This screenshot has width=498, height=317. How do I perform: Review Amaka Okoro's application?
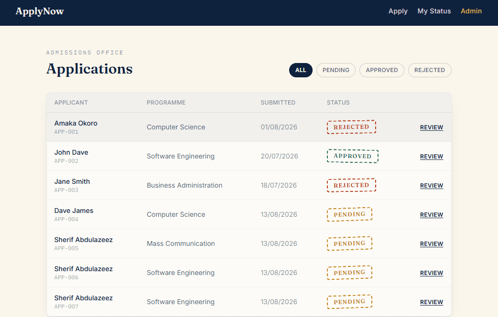click(x=431, y=127)
